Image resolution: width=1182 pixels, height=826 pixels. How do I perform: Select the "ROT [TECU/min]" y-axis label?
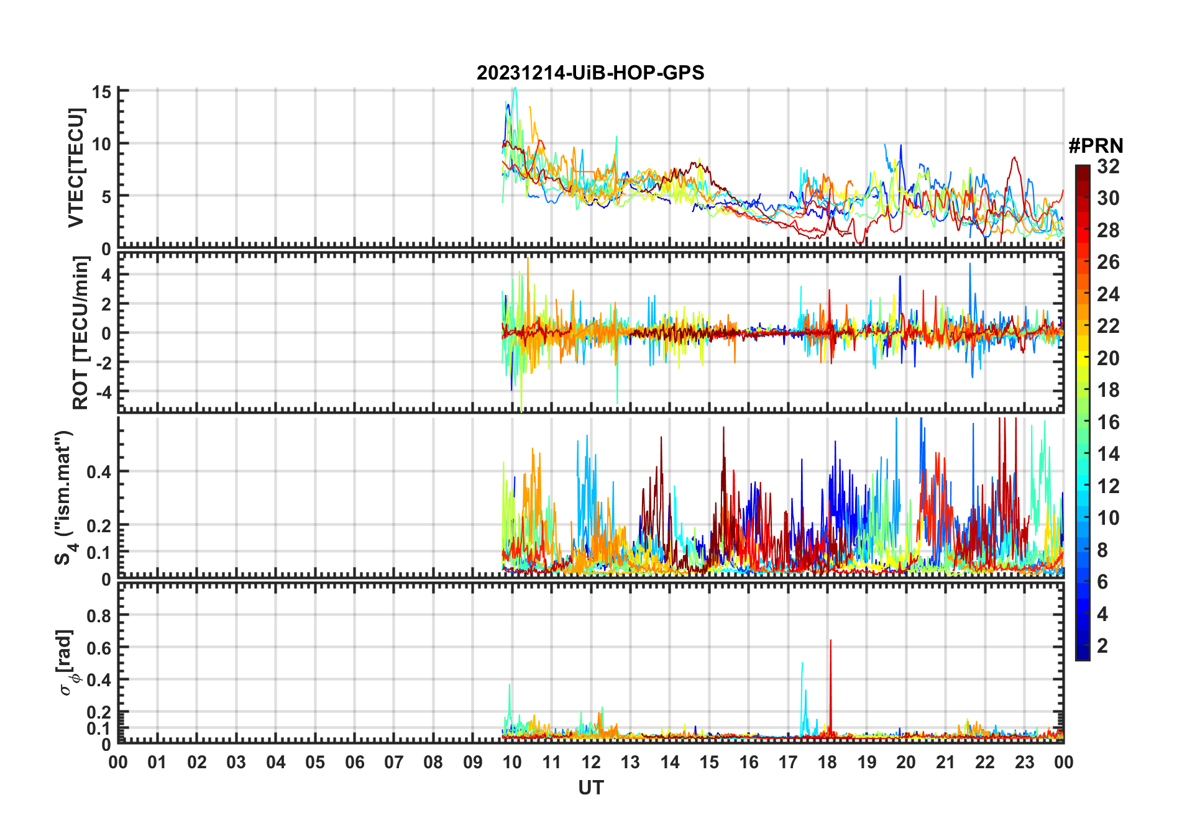(81, 333)
